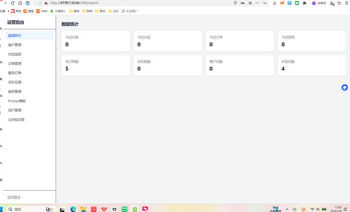Open the 淘宝 bookmark
350x212 pixels.
28,11
